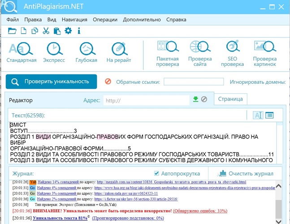Click the Проверить уникальность button
Viewport: 290px width, 224px height.
51,82
